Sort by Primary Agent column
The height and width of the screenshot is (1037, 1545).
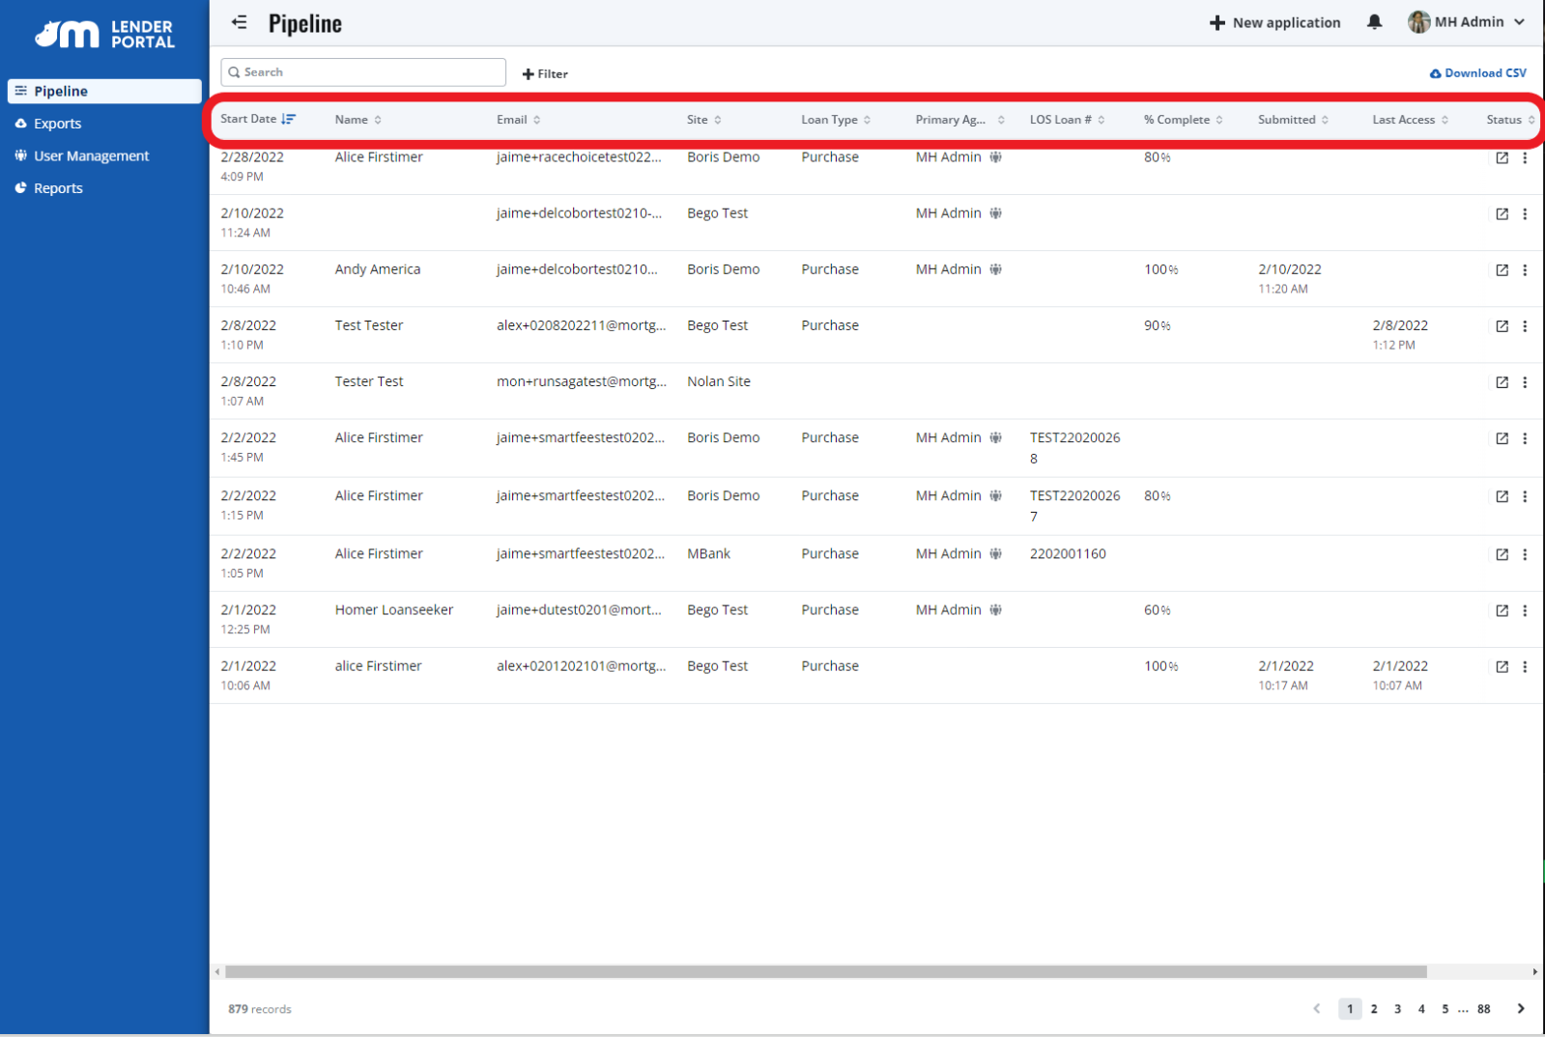coord(960,120)
